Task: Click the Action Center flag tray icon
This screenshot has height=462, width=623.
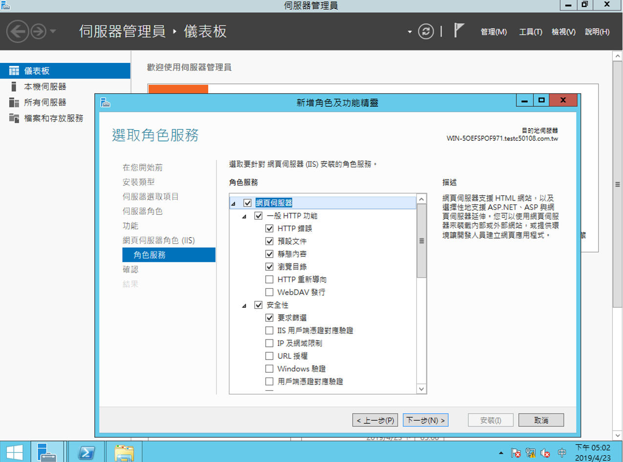Action: point(516,453)
